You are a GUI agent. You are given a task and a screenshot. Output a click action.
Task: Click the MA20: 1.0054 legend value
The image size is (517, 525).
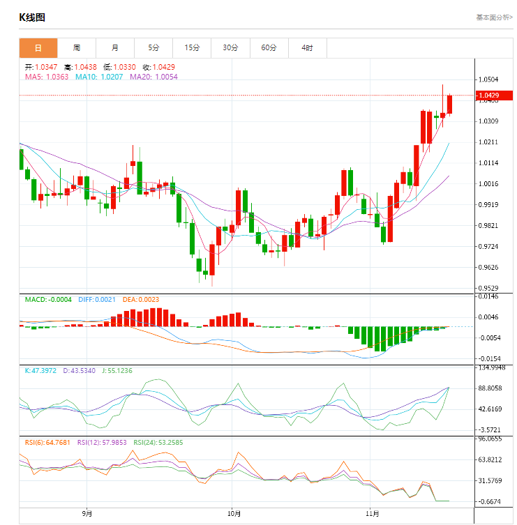[x=153, y=77]
